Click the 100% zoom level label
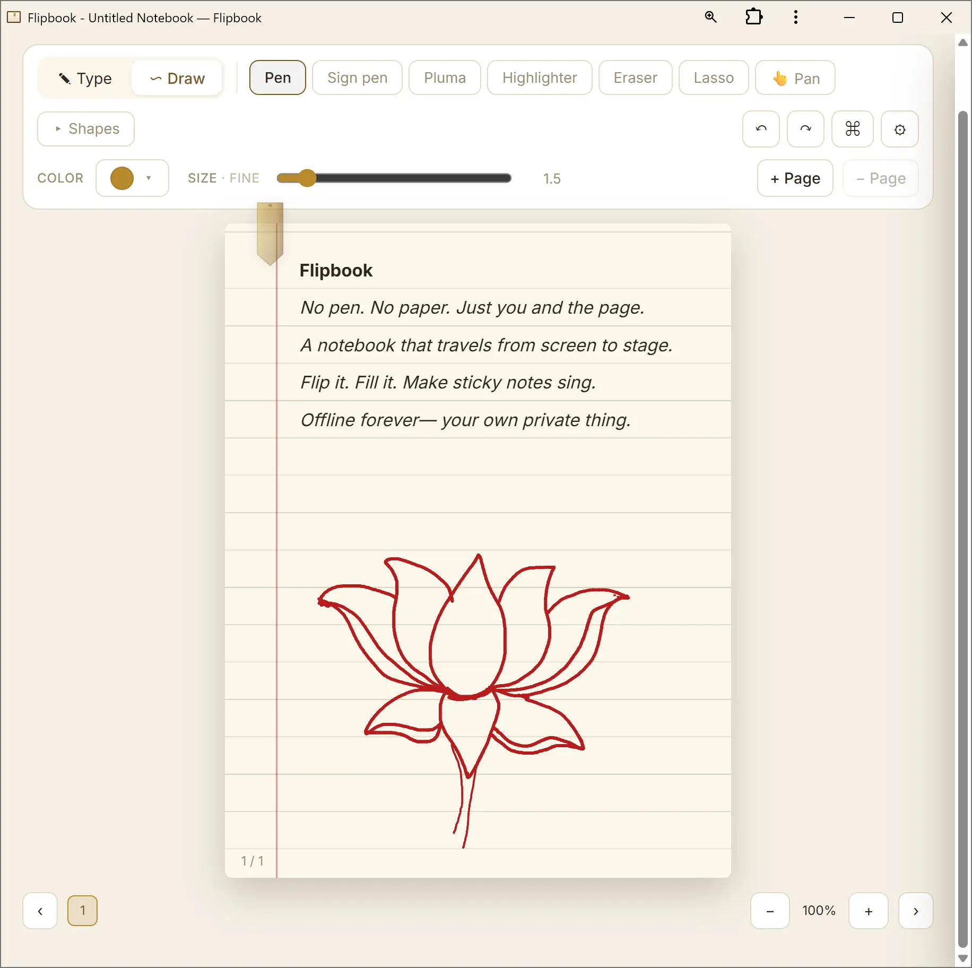This screenshot has height=968, width=972. tap(819, 911)
